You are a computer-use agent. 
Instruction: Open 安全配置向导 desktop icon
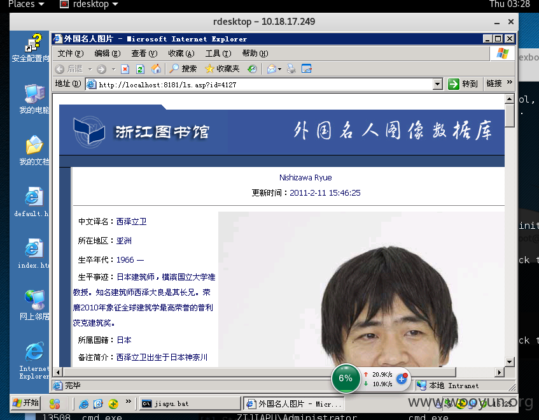[x=31, y=48]
